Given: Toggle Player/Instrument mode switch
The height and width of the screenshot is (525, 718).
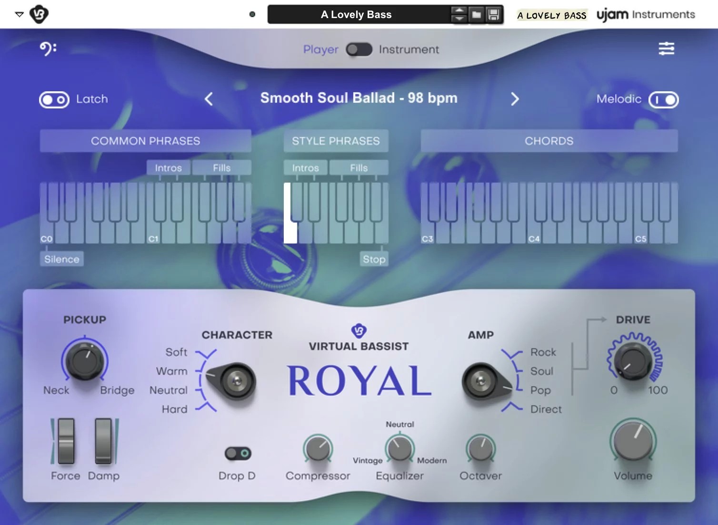Looking at the screenshot, I should coord(359,49).
